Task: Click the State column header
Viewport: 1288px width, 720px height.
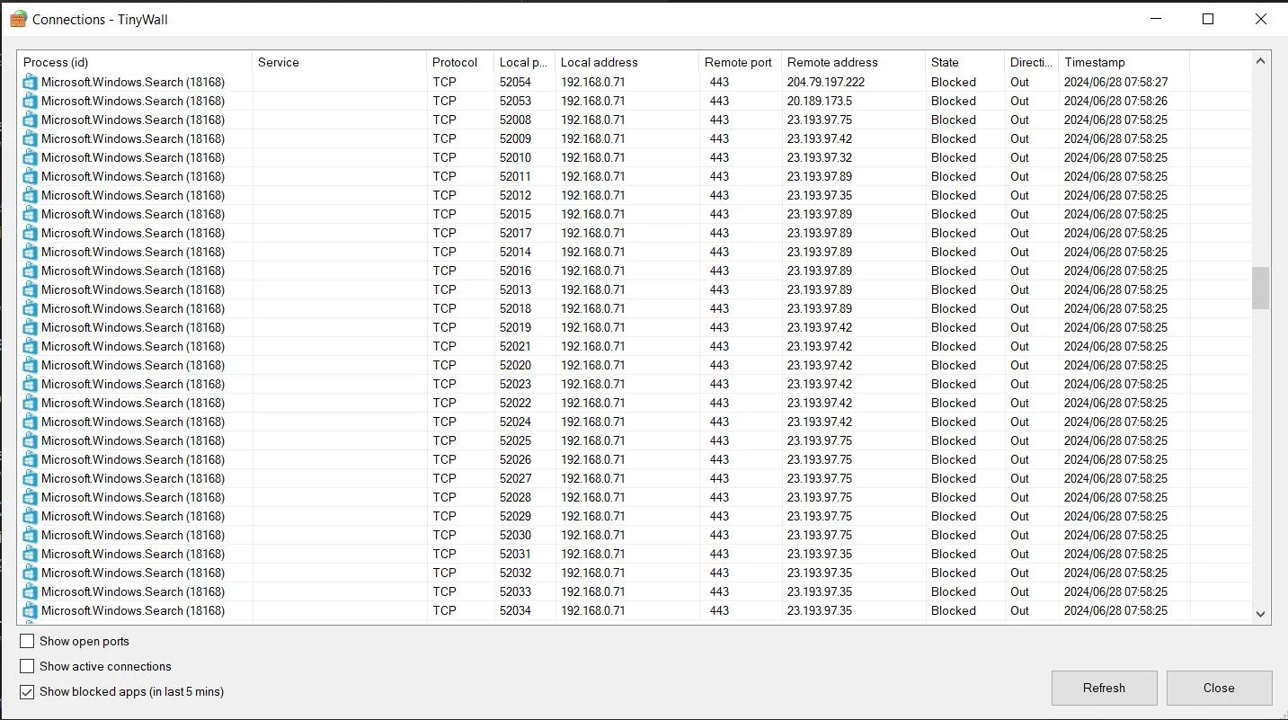Action: [x=964, y=62]
